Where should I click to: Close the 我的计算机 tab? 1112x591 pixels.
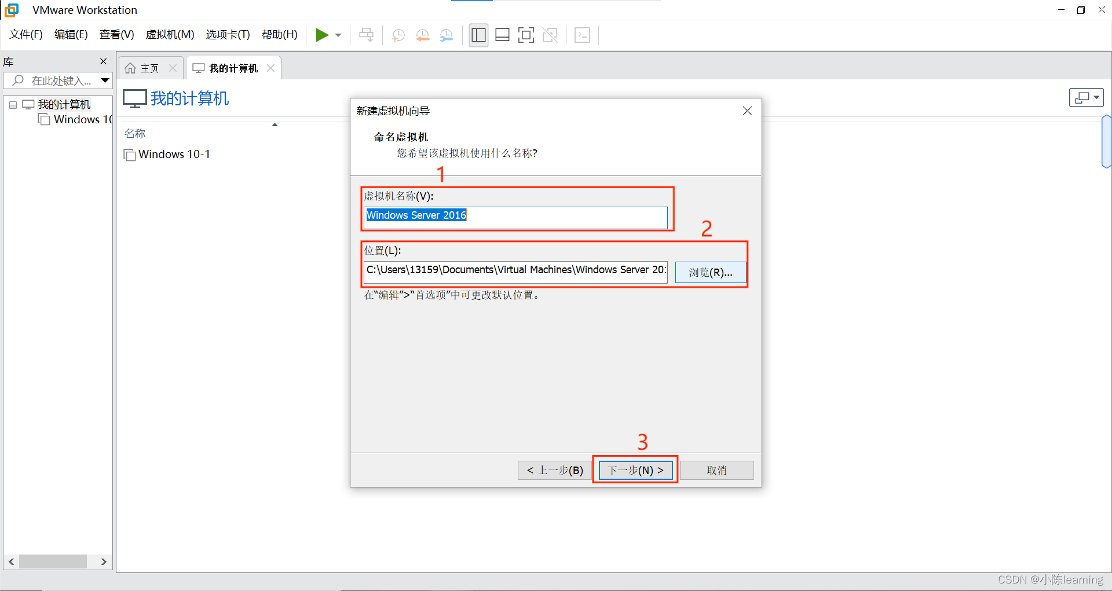click(270, 68)
